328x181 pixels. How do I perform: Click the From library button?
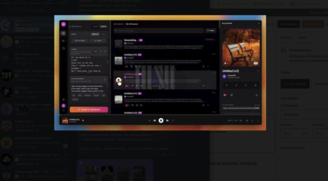(80, 41)
